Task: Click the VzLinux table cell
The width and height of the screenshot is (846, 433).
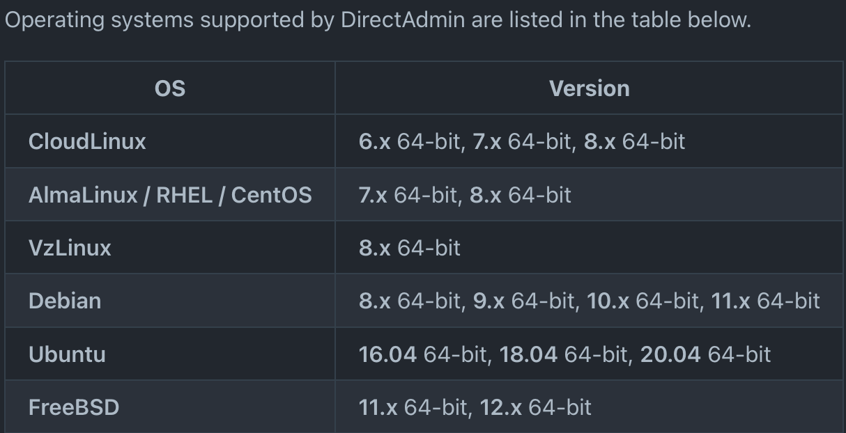Action: click(170, 247)
